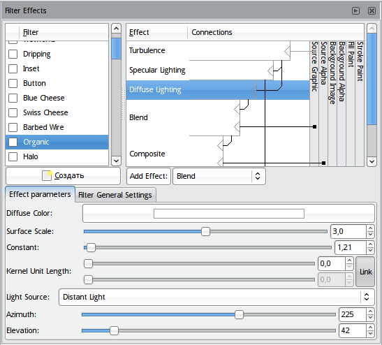Toggle the Organic filter checkbox
The width and height of the screenshot is (382, 345).
coord(13,142)
